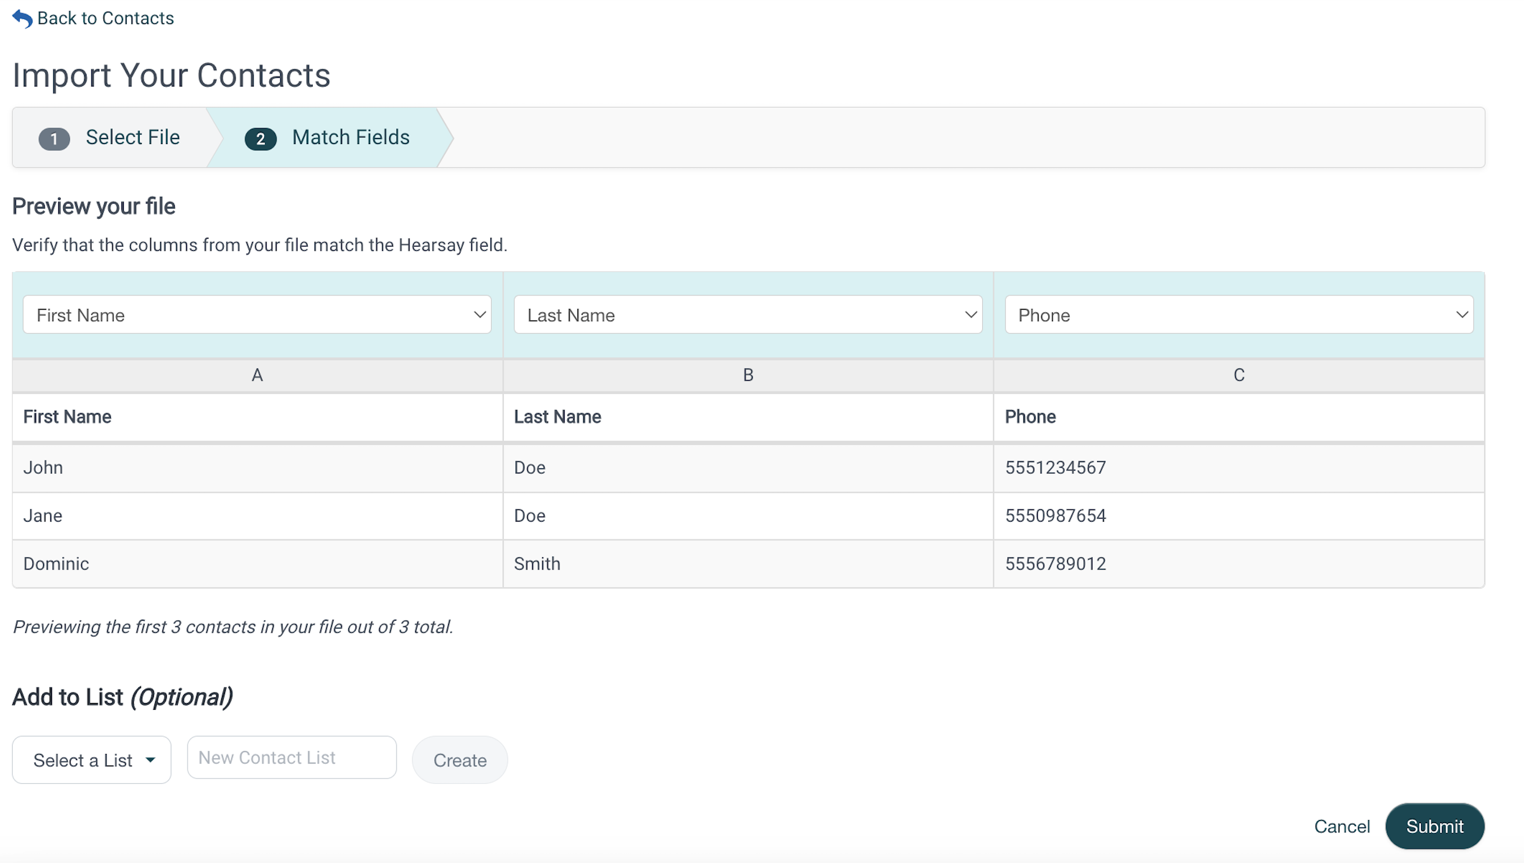Select the step 1 number badge
Screen dimensions: 1524x863
tap(54, 139)
